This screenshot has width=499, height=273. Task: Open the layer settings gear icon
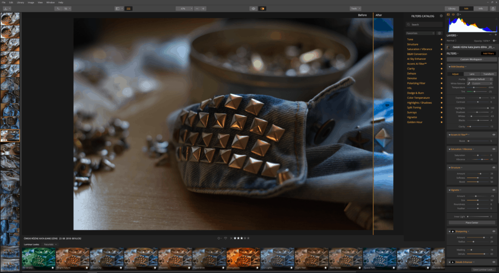[494, 41]
